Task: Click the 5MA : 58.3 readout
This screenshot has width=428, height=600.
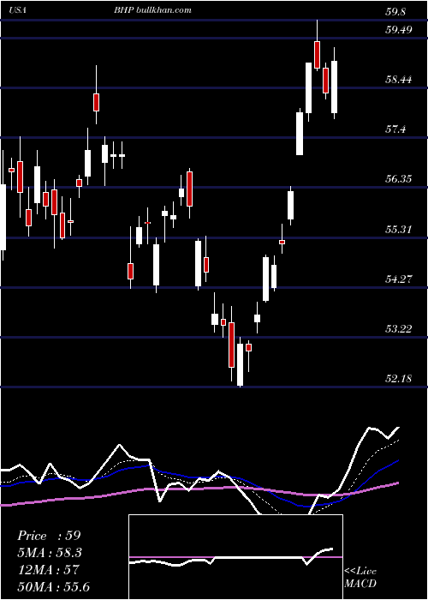Action: point(50,553)
